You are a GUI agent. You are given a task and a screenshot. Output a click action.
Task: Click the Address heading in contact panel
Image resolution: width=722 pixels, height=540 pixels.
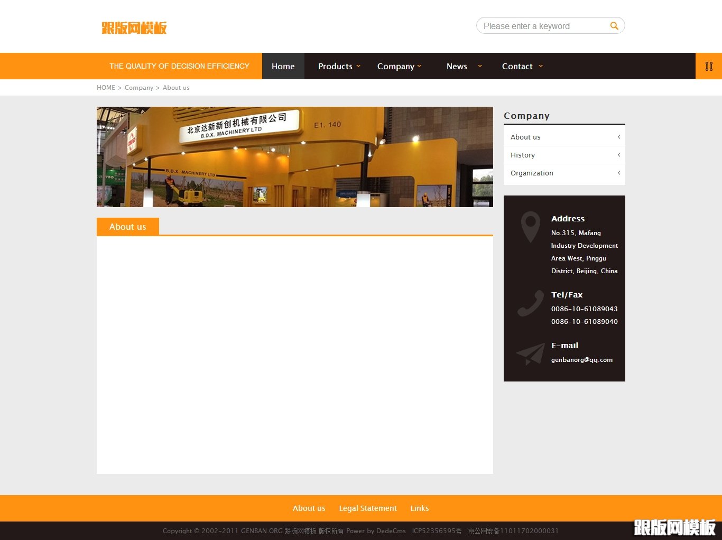coord(568,219)
